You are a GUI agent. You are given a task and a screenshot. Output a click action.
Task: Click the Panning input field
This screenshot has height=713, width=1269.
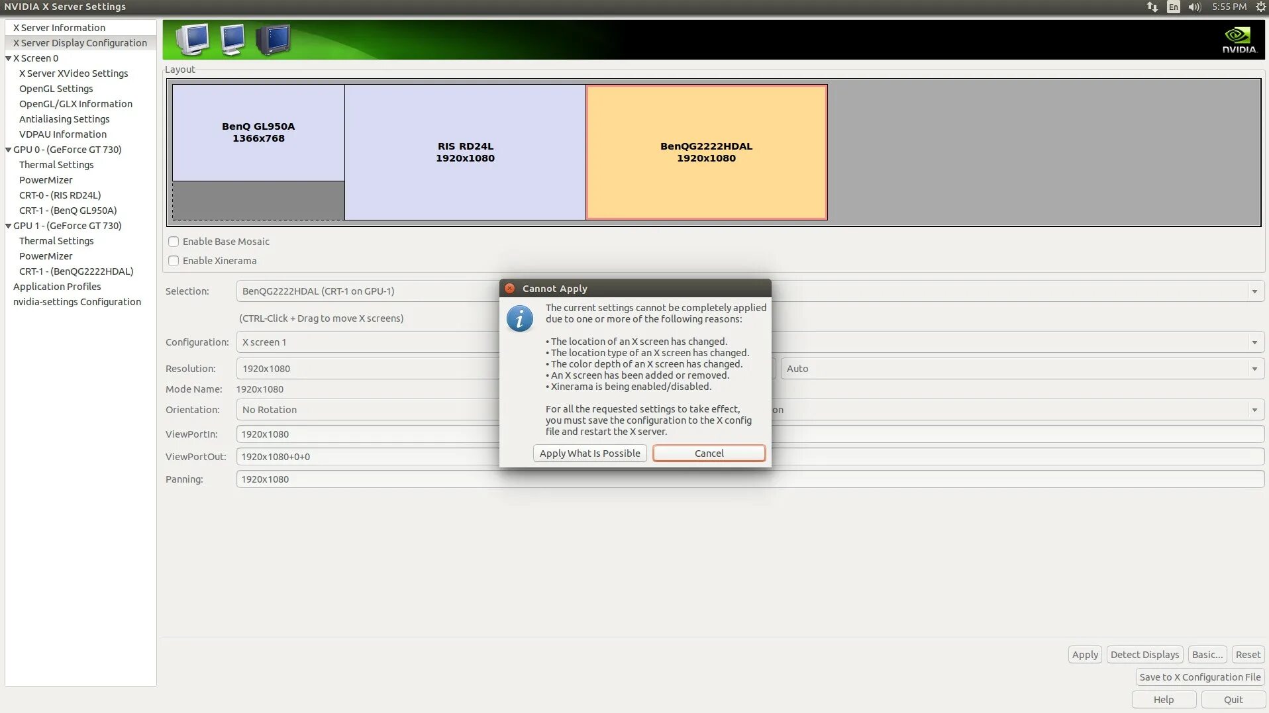[x=750, y=479]
